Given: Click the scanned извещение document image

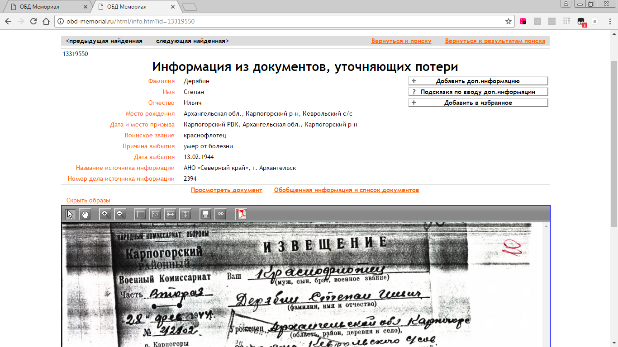Looking at the screenshot, I should click(302, 285).
